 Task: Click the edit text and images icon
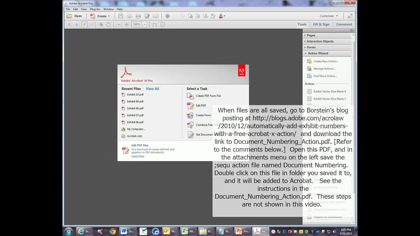(147, 16)
